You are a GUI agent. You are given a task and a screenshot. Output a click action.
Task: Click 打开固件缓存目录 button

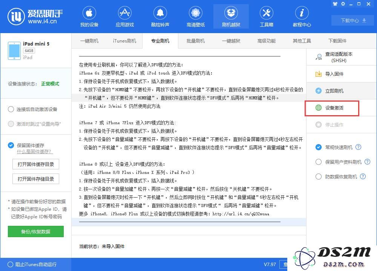pos(35,164)
